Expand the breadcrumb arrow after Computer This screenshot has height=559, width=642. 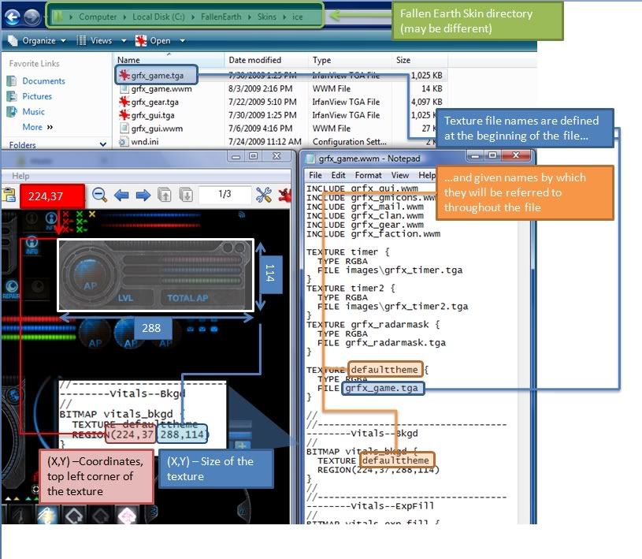click(124, 17)
